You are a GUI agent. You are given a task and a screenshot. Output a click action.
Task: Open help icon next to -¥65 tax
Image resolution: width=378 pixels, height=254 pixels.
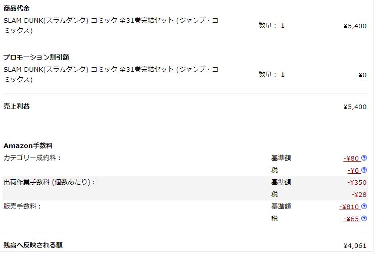click(x=364, y=219)
